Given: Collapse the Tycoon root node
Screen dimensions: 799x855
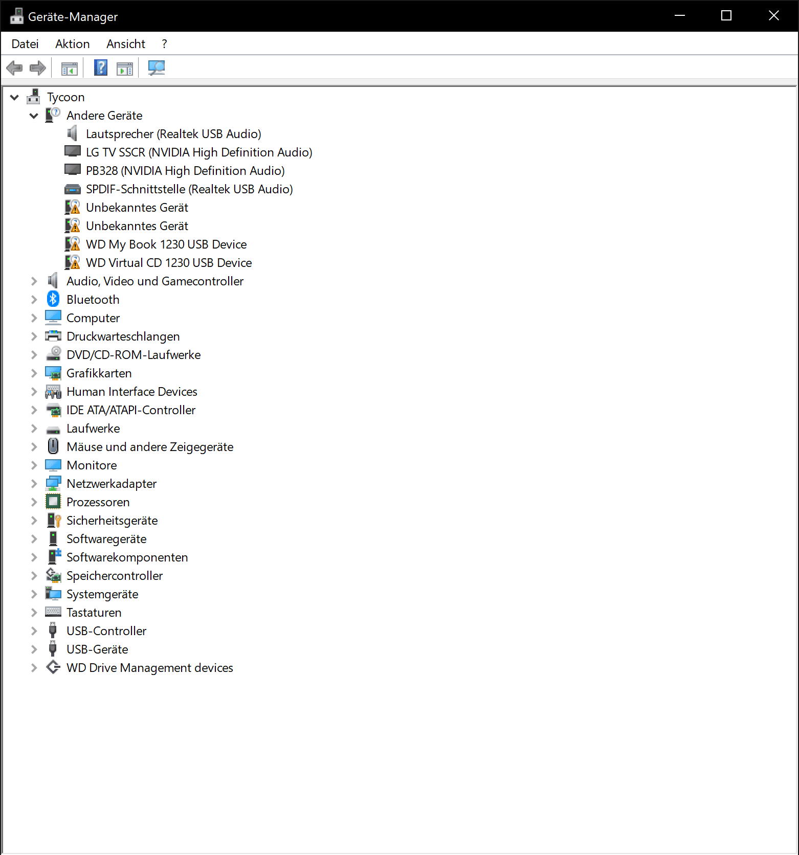Looking at the screenshot, I should point(14,97).
